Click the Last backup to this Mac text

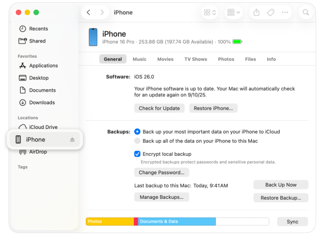click(181, 186)
